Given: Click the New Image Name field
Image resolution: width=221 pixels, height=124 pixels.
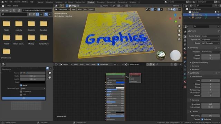Looking at the screenshot, I should click(33, 73).
